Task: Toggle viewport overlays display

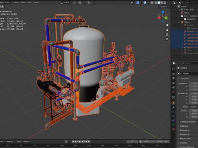Action: point(145,2)
